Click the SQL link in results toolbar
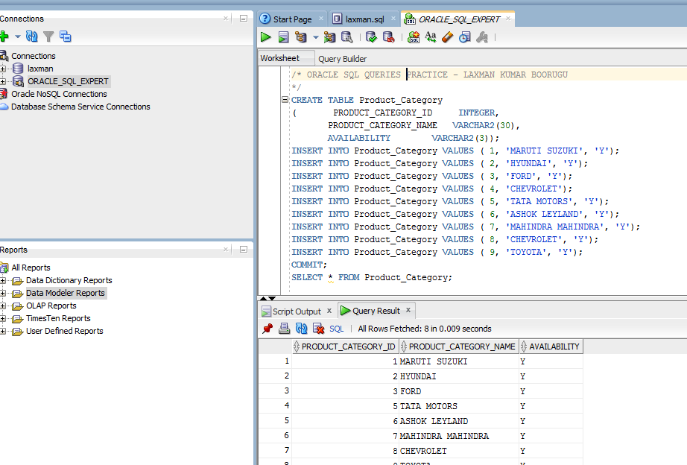Image resolution: width=687 pixels, height=465 pixels. pos(336,328)
